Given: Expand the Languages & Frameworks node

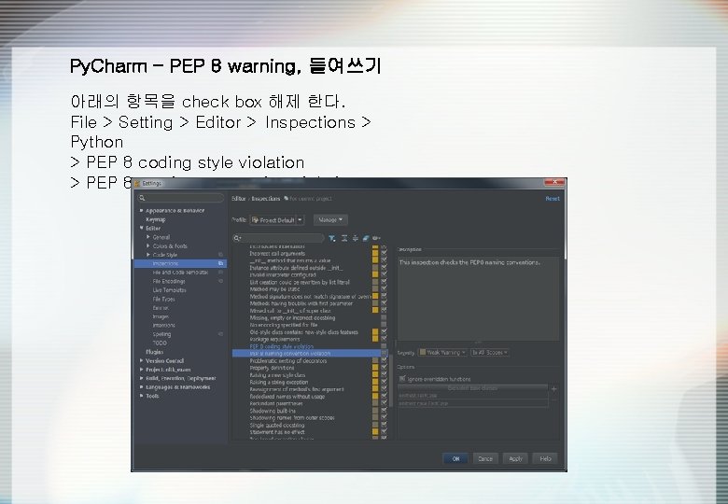Looking at the screenshot, I should [141, 386].
